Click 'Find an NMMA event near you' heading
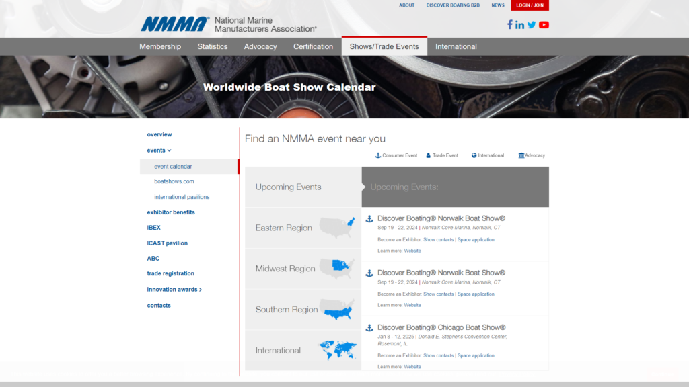The width and height of the screenshot is (689, 387). point(315,139)
